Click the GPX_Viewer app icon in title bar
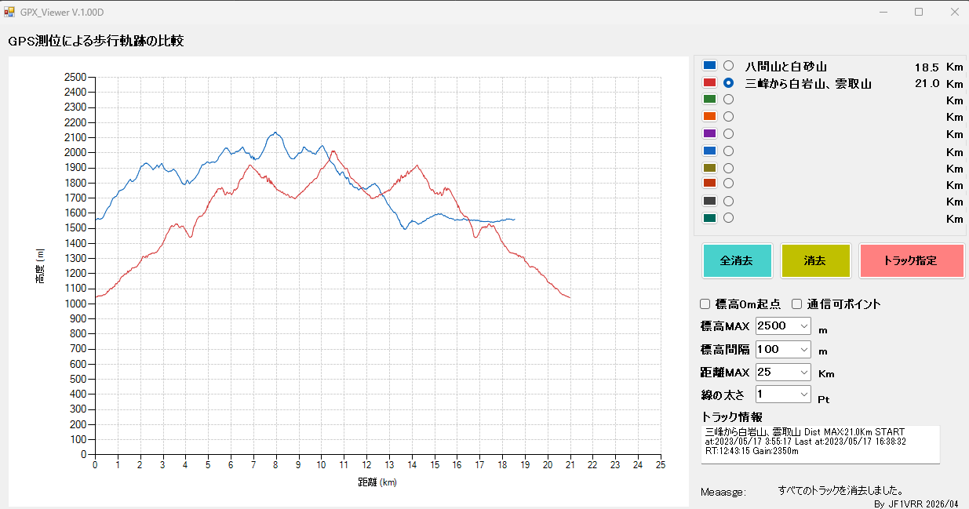This screenshot has width=969, height=509. (x=9, y=12)
